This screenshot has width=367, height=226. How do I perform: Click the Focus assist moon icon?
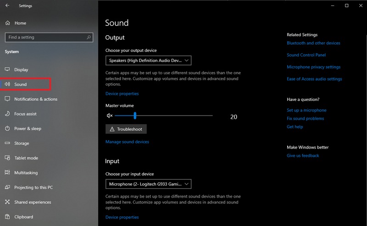(x=7, y=114)
